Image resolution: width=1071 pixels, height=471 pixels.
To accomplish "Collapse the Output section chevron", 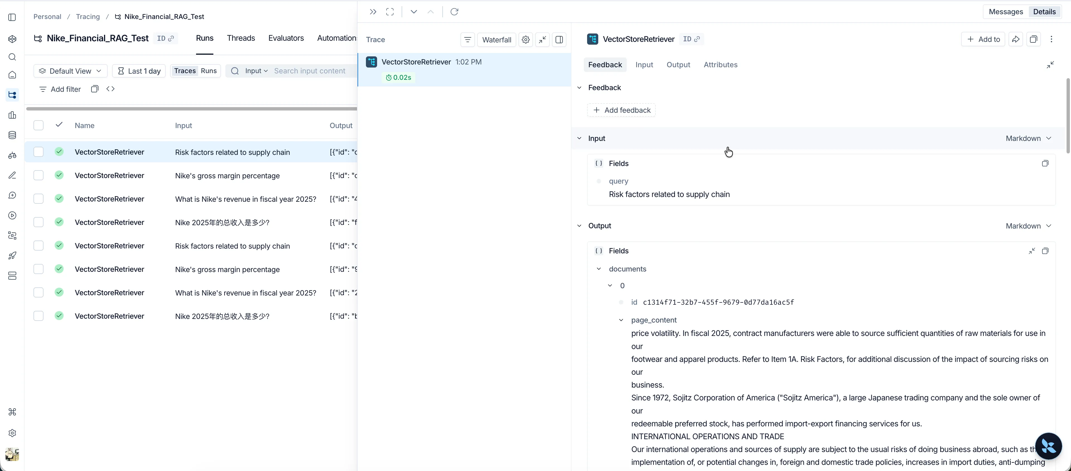I will (x=579, y=226).
